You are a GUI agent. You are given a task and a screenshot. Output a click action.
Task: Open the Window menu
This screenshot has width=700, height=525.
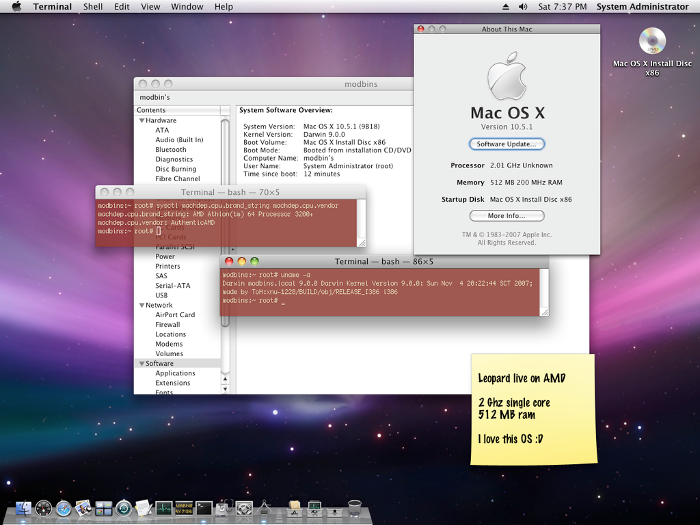(187, 7)
